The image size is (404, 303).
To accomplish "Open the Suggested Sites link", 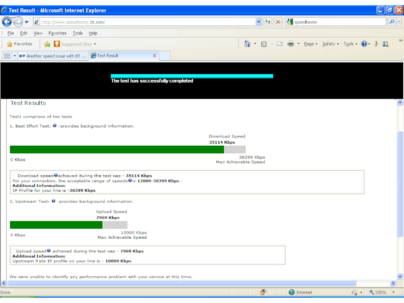I will (x=75, y=44).
